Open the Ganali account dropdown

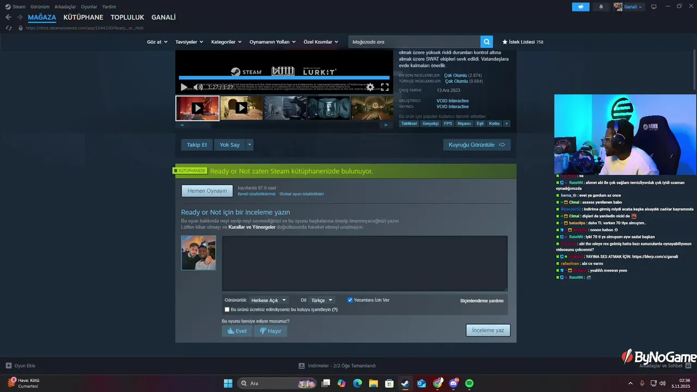(x=628, y=7)
